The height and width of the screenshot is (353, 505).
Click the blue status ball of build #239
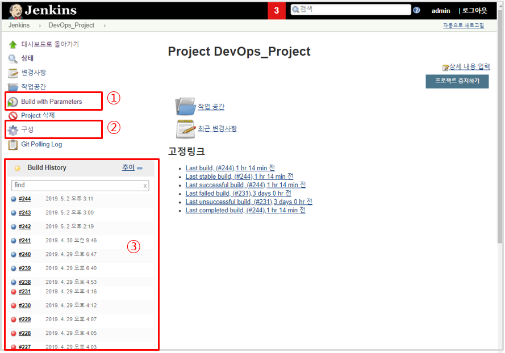[x=14, y=268]
